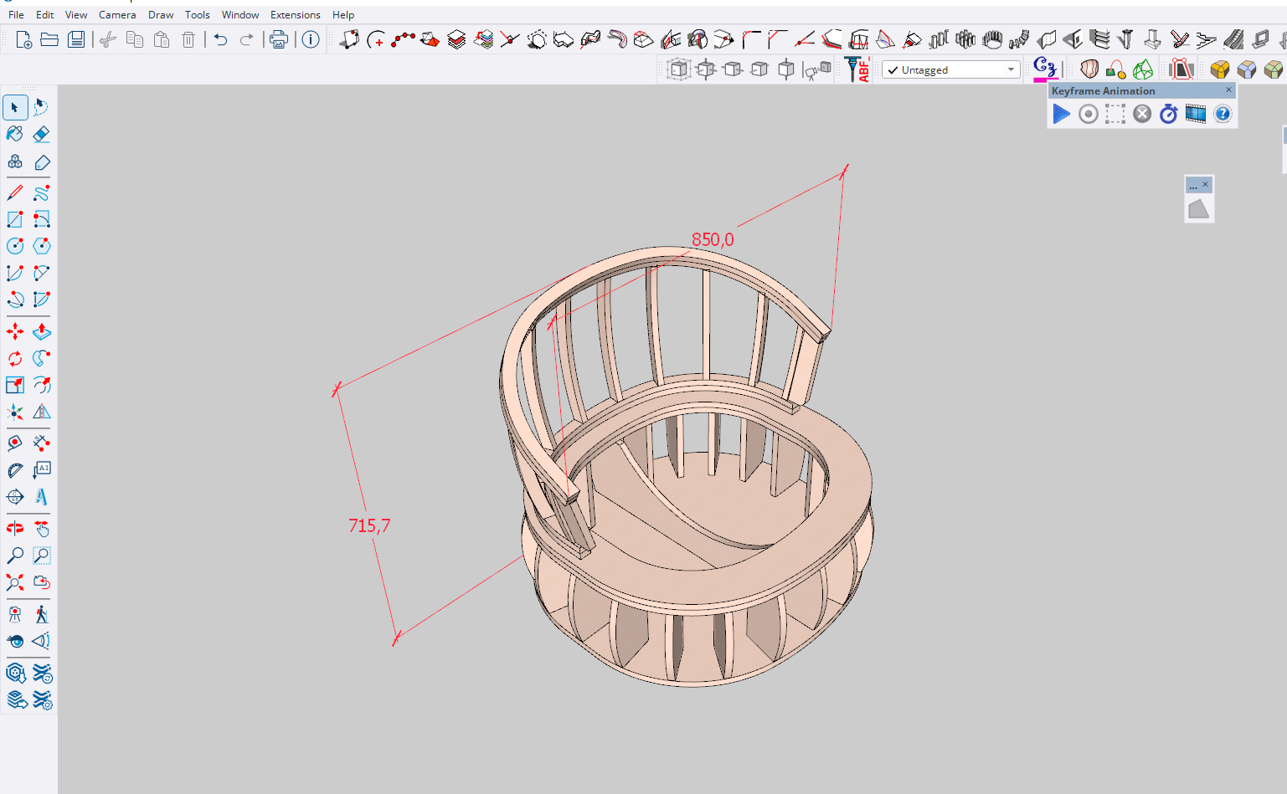
Task: Click the 850,0 dimension label
Action: click(x=713, y=240)
